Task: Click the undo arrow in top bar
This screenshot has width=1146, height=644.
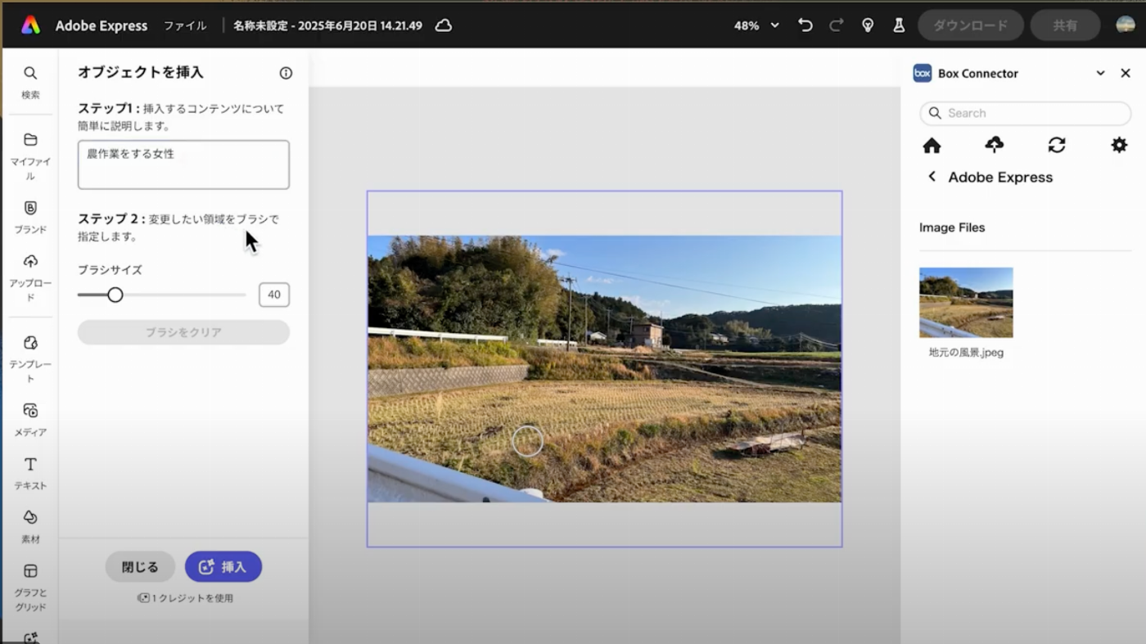Action: click(805, 25)
